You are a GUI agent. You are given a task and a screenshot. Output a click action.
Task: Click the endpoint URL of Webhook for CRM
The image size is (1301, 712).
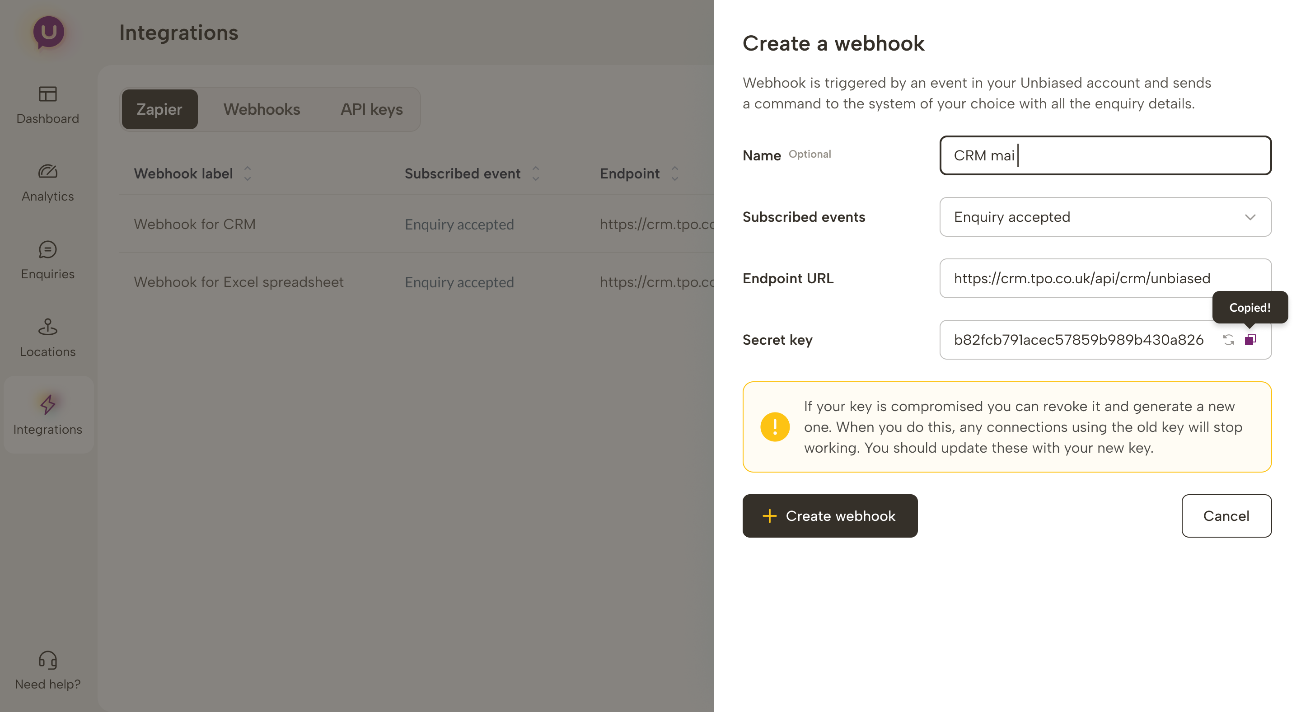coord(656,224)
